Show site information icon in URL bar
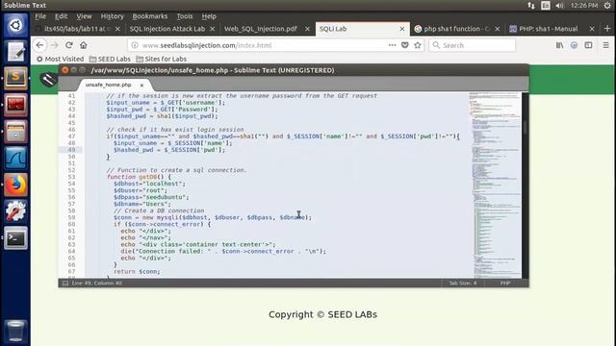This screenshot has height=346, width=616. (135, 45)
